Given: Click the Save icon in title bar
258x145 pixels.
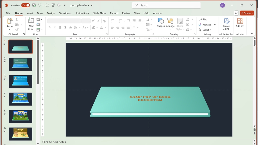Looking at the screenshot, I should (34, 5).
